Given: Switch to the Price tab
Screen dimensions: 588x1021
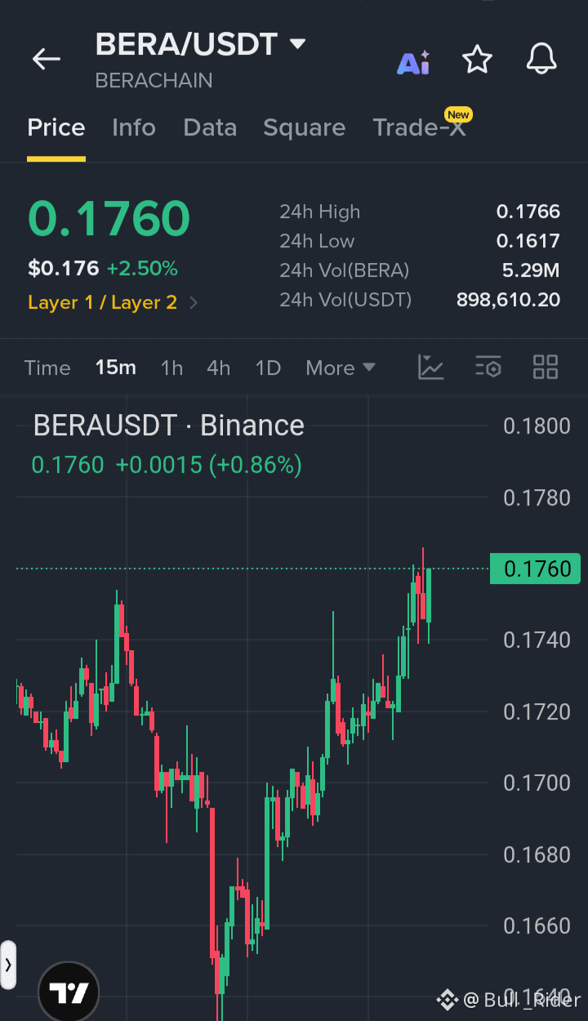Looking at the screenshot, I should tap(56, 127).
